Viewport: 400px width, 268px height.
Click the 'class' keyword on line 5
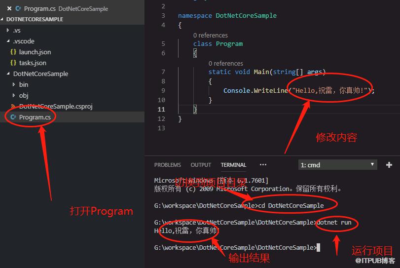202,44
